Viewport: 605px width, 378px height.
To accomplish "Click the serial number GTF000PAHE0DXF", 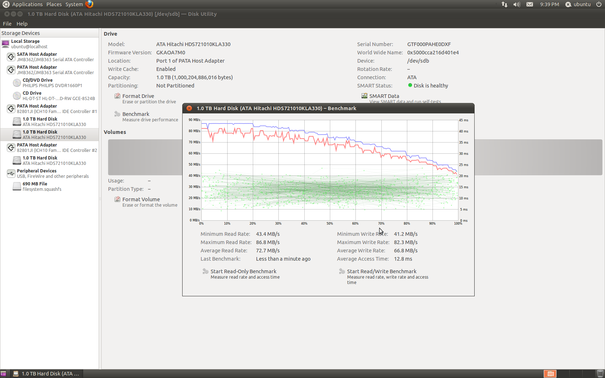I will coord(429,44).
